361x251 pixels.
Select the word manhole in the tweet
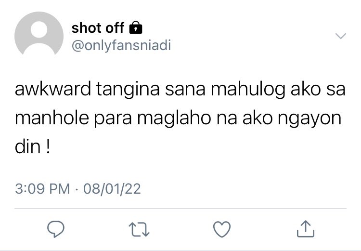52,118
